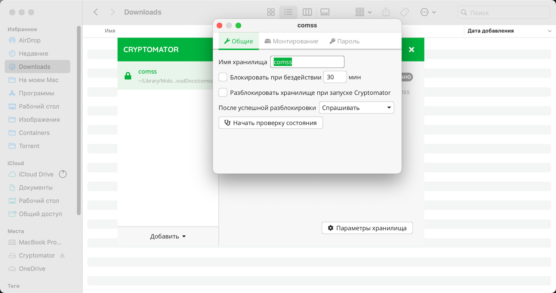556x293 pixels.
Task: Open AirDrop in Finder sidebar
Action: coord(37,40)
